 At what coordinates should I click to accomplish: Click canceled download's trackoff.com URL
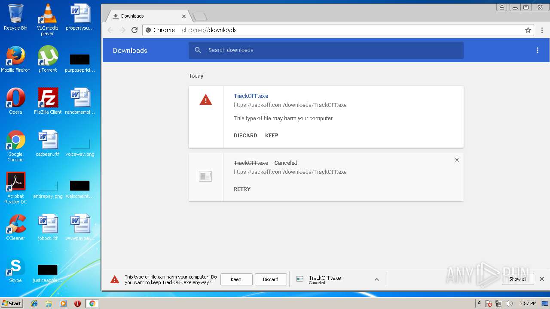coord(290,172)
